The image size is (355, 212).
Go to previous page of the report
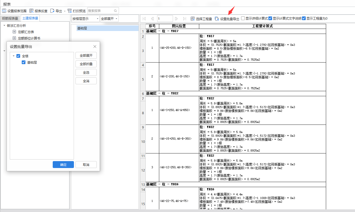pos(152,19)
